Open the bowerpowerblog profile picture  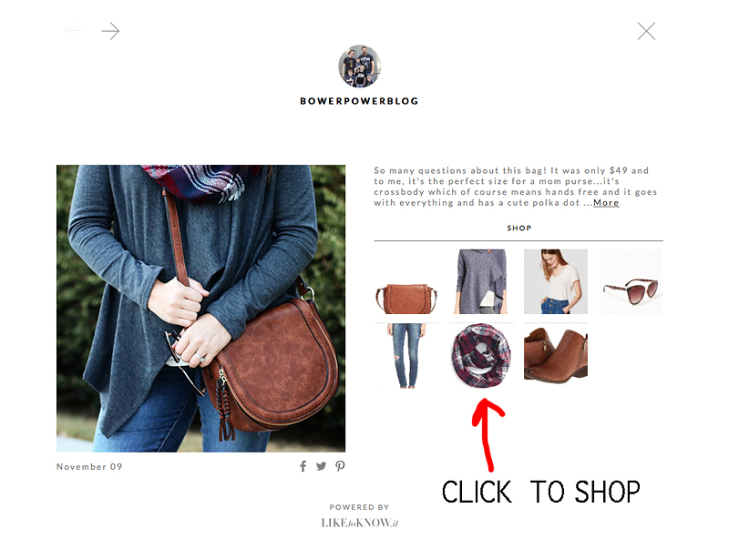pos(359,66)
